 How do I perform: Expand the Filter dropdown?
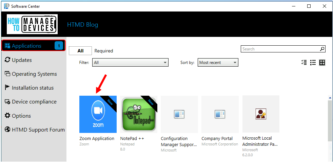point(130,63)
